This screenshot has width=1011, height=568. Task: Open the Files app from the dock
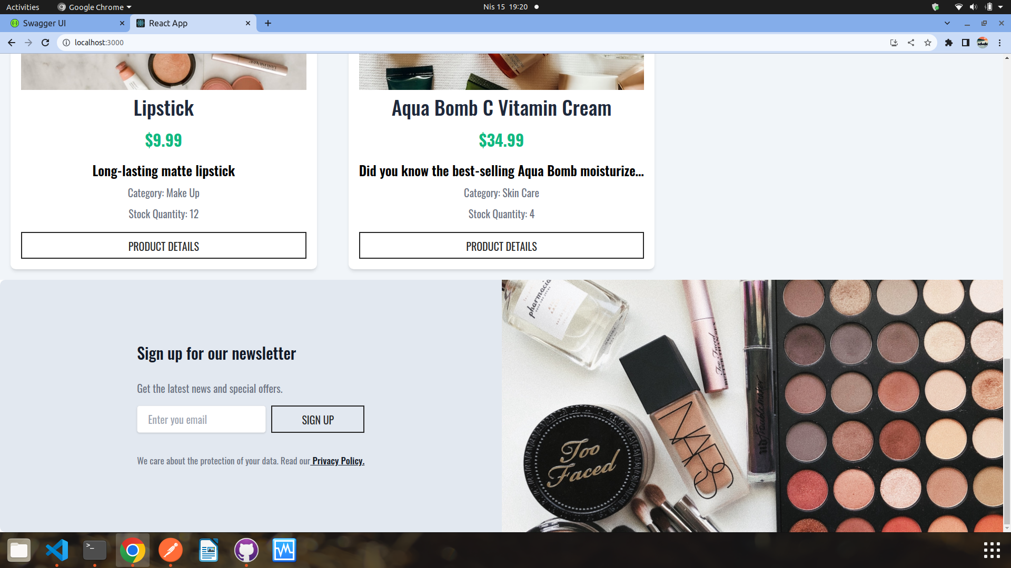pos(19,551)
